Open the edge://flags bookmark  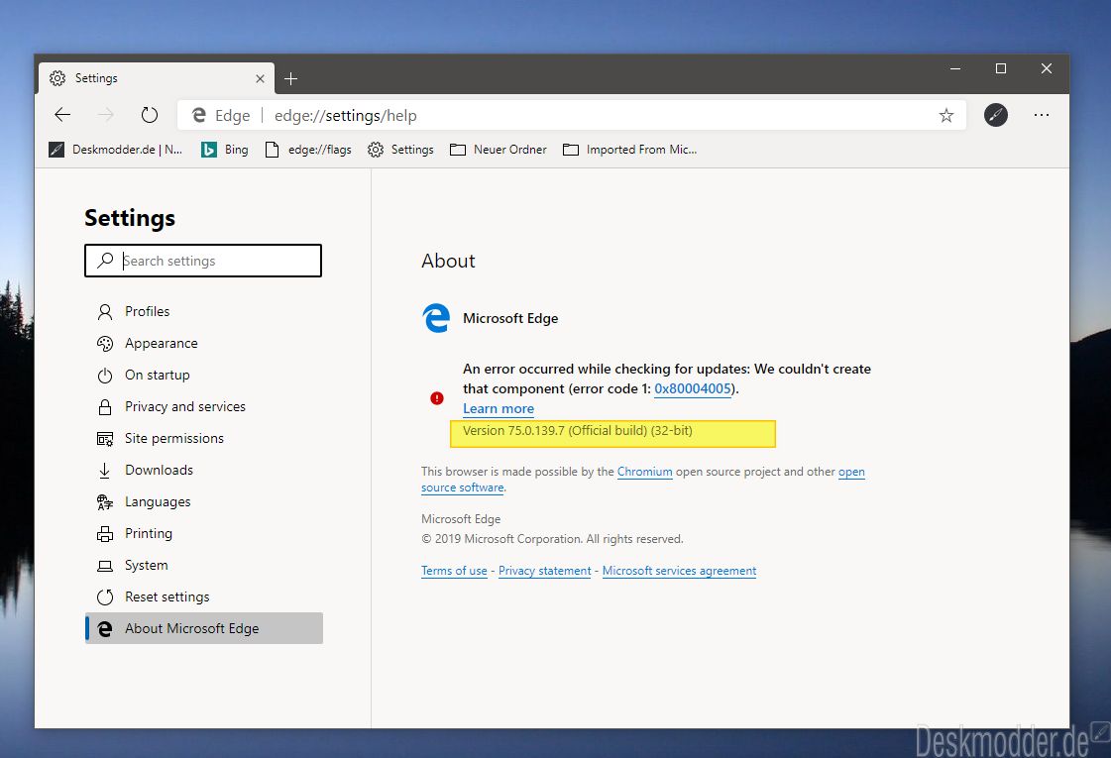click(x=308, y=150)
